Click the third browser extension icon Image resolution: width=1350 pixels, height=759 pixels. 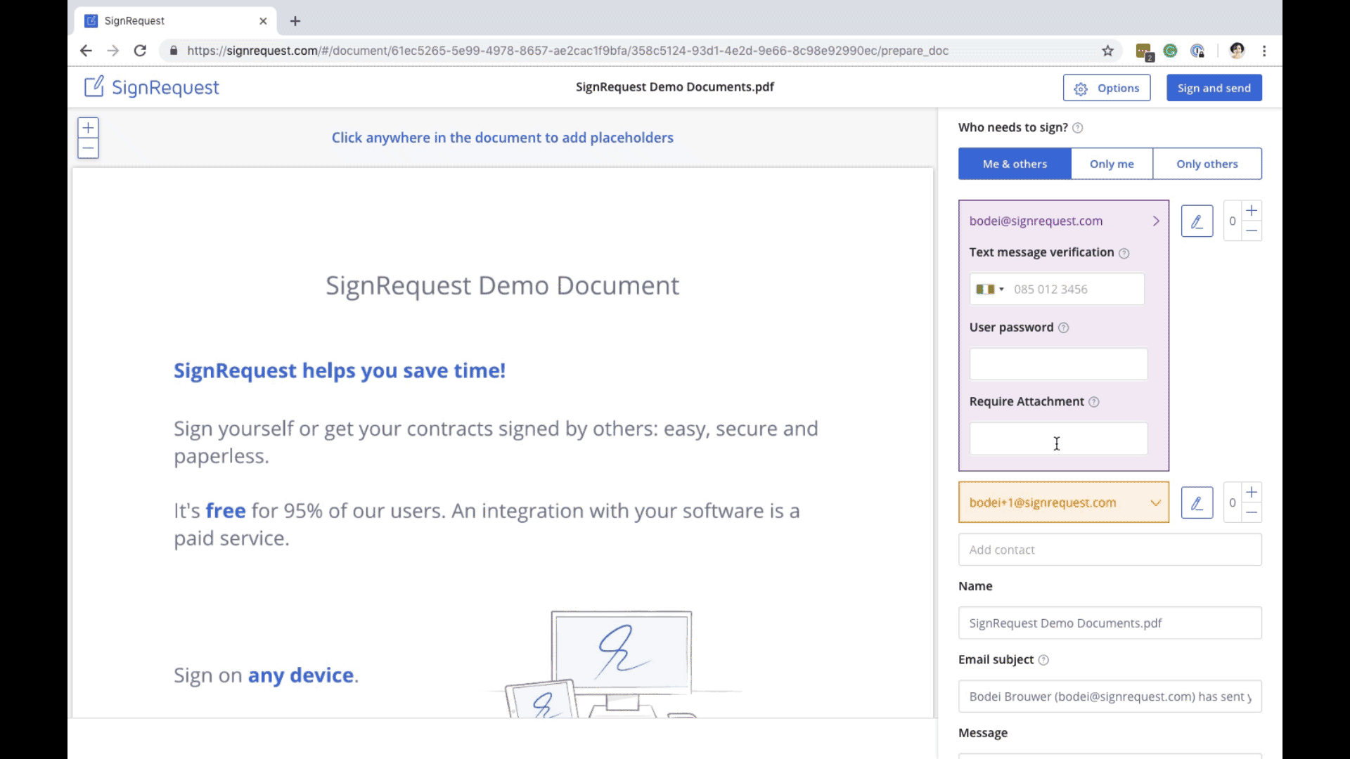pos(1197,51)
